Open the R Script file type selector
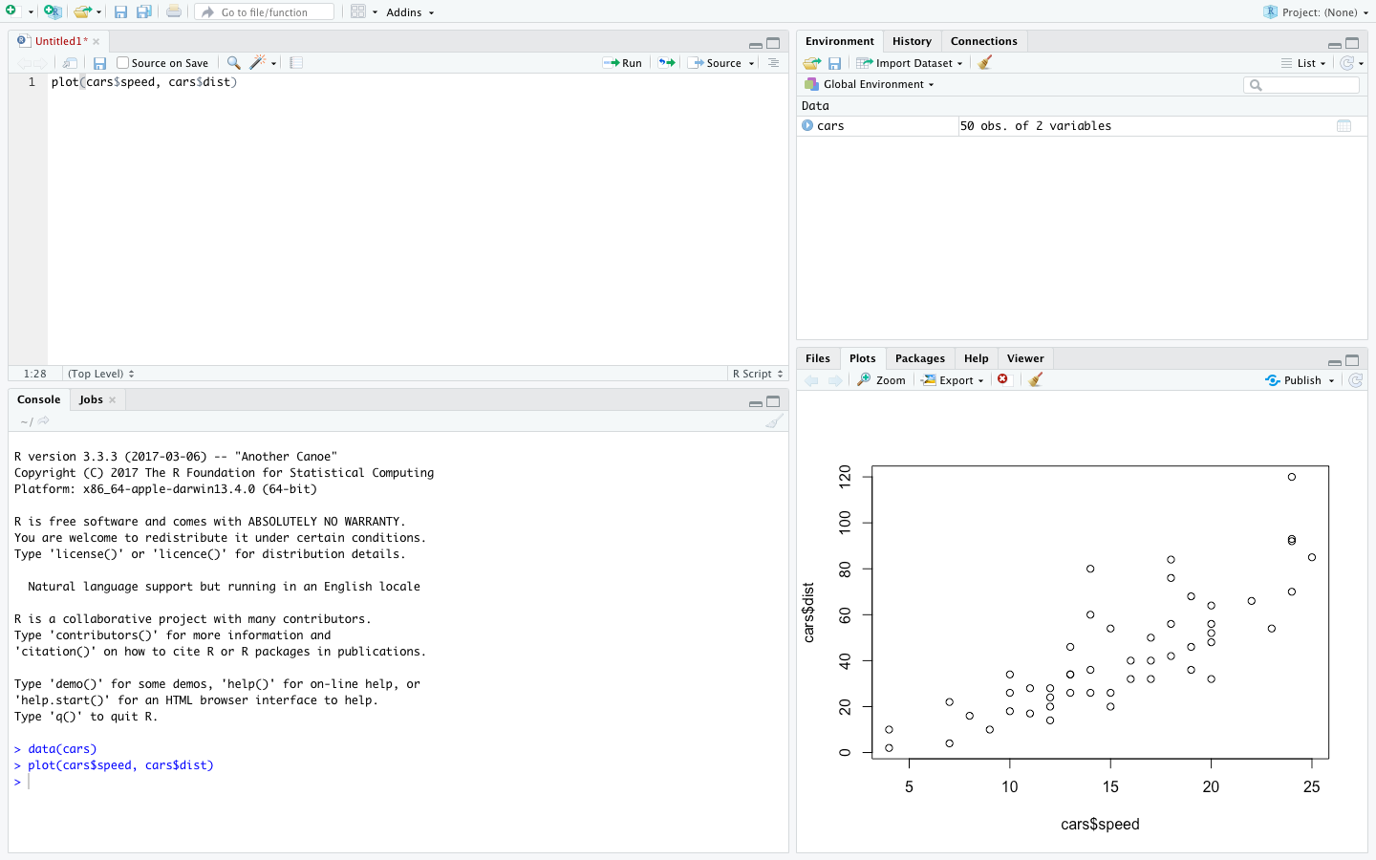1376x860 pixels. (x=758, y=374)
